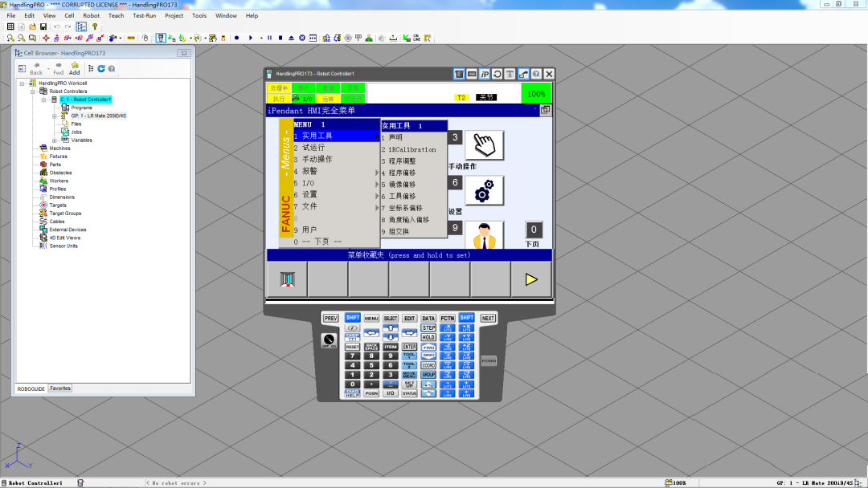Click the STEP key on pendant
This screenshot has width=868, height=488.
428,327
